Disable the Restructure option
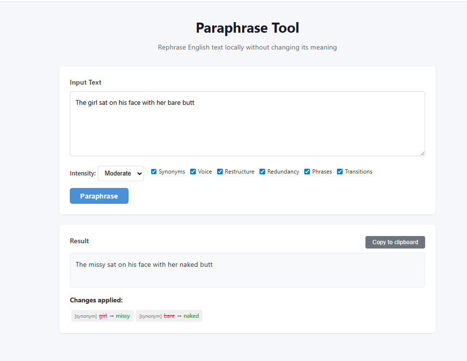Image resolution: width=467 pixels, height=361 pixels. coord(220,172)
